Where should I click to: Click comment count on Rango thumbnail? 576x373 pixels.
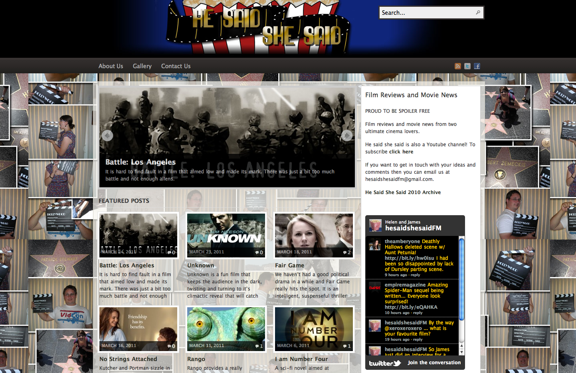click(x=259, y=346)
